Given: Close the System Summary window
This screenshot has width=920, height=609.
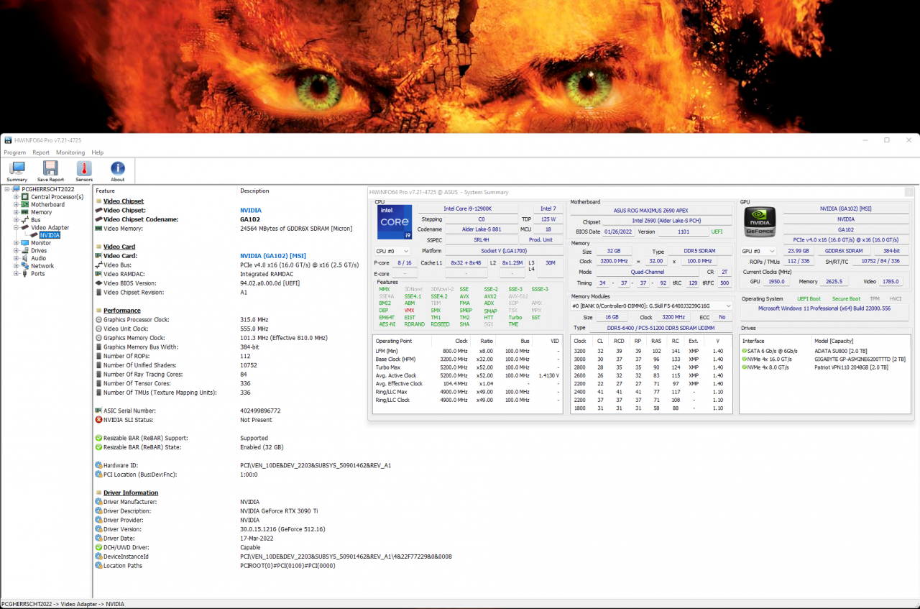Looking at the screenshot, I should tap(909, 192).
